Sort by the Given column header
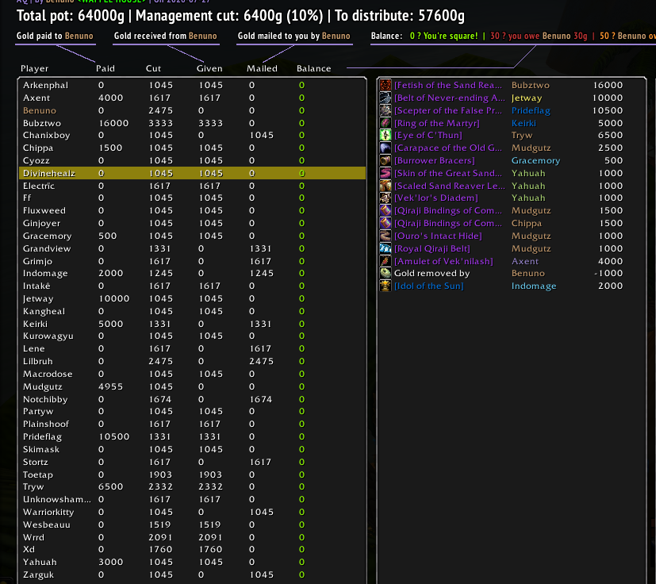Viewport: 656px width, 584px height. [209, 68]
